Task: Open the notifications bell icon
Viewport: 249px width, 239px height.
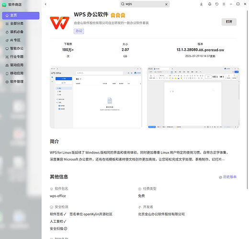Action: point(210,4)
